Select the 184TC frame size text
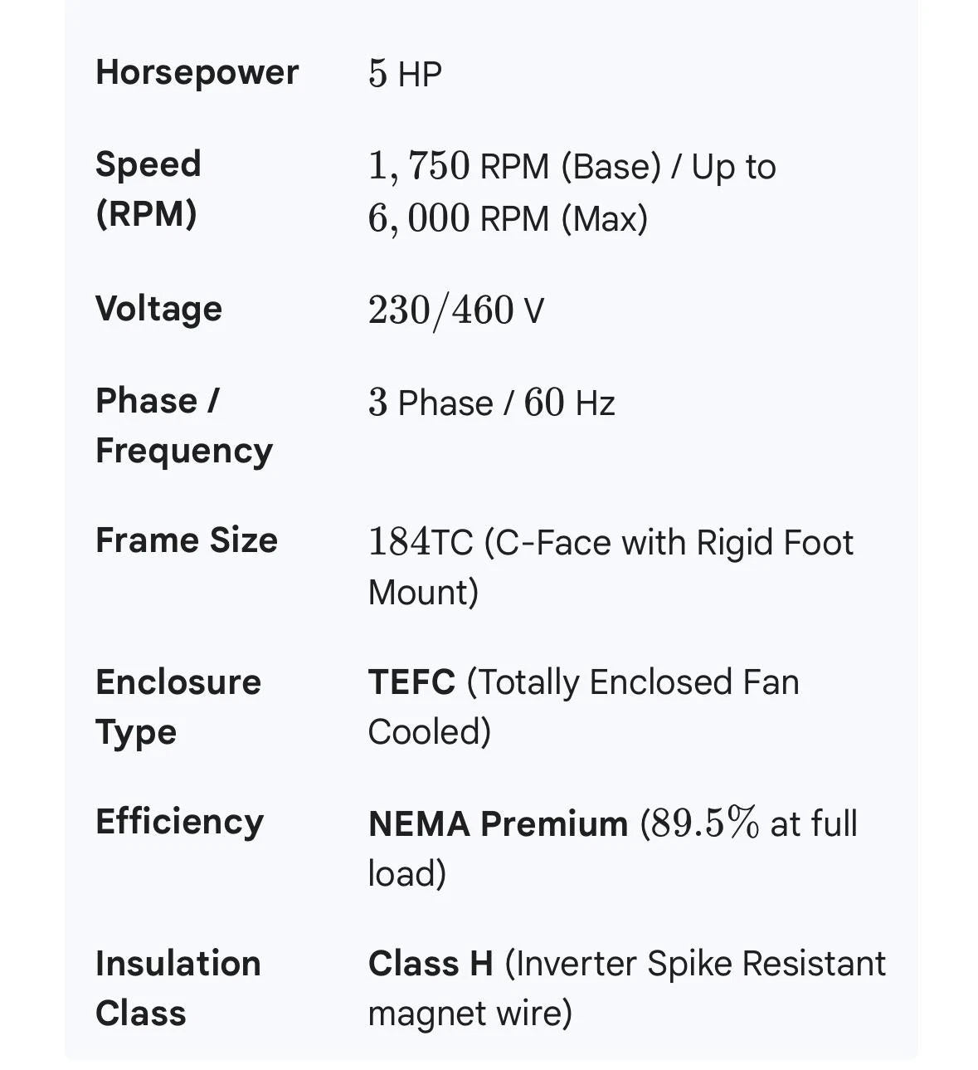The height and width of the screenshot is (1070, 978). coord(421,542)
